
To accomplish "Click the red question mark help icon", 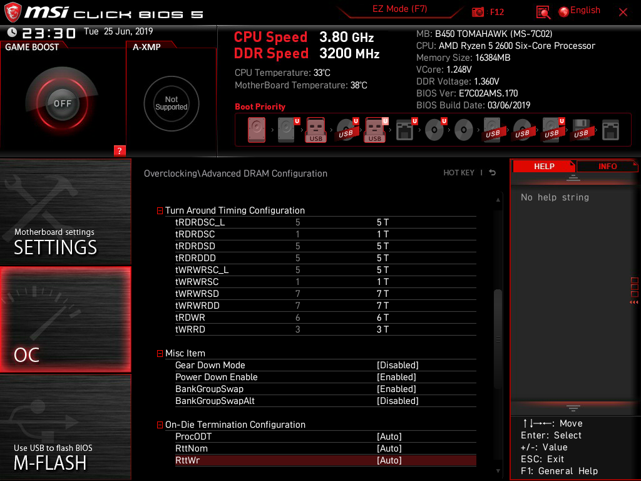I will click(x=120, y=150).
